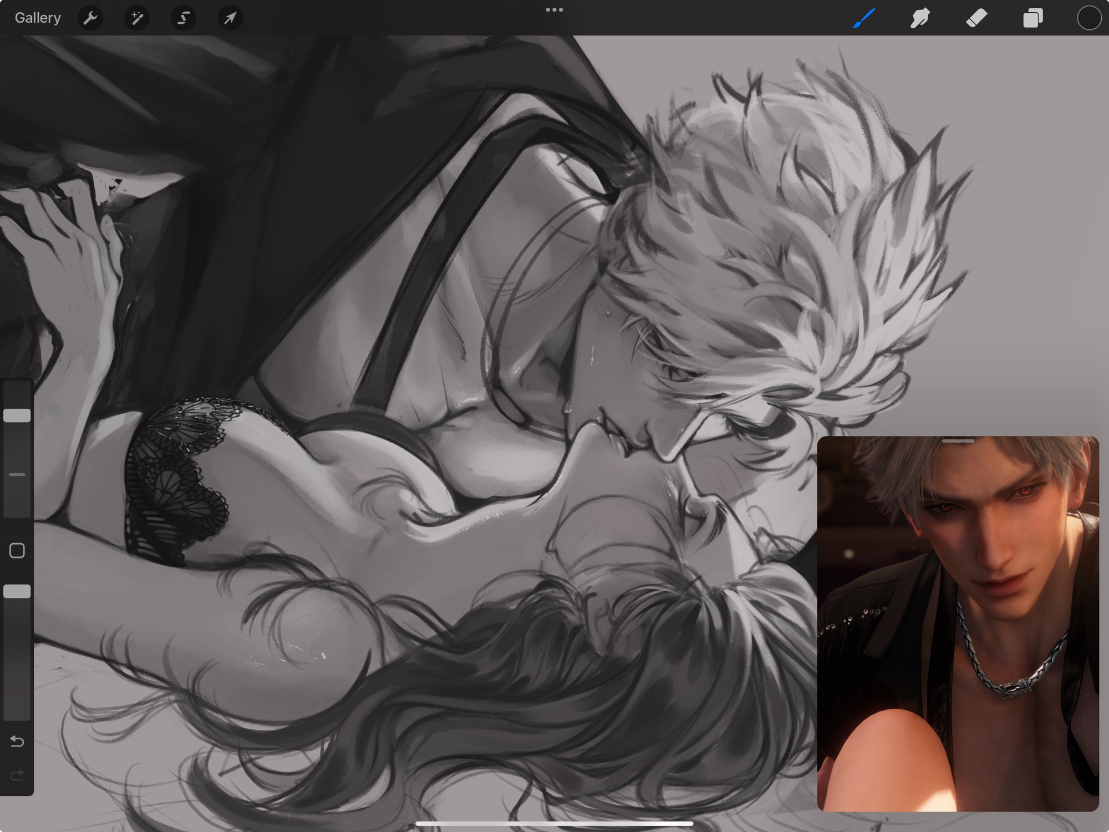Select the Eraser tool

tap(976, 18)
